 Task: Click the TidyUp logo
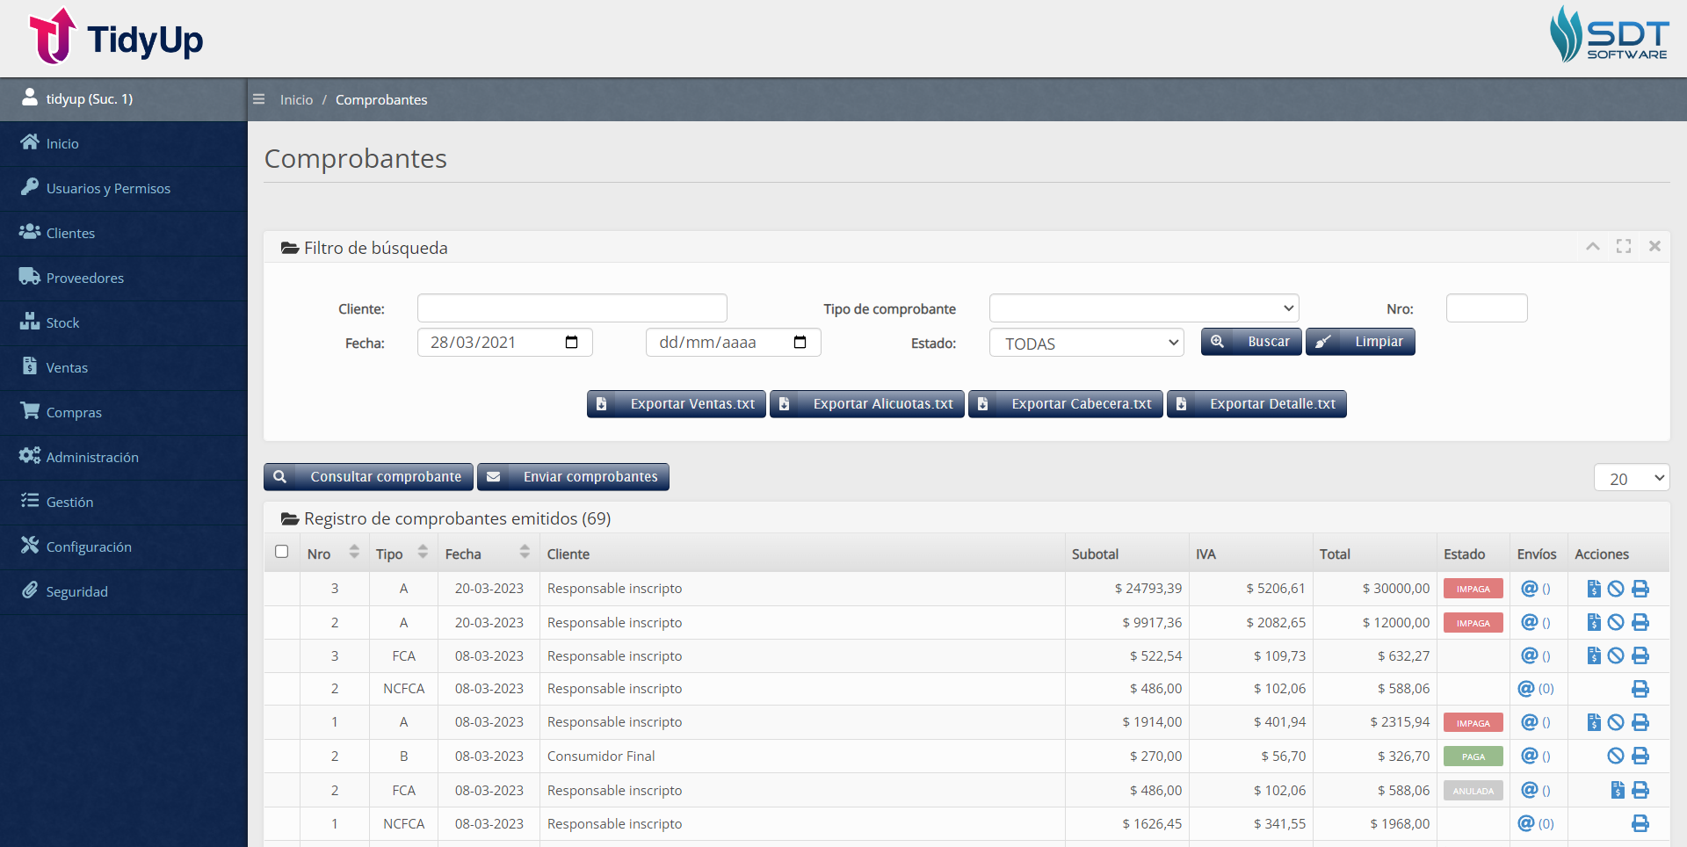(116, 37)
